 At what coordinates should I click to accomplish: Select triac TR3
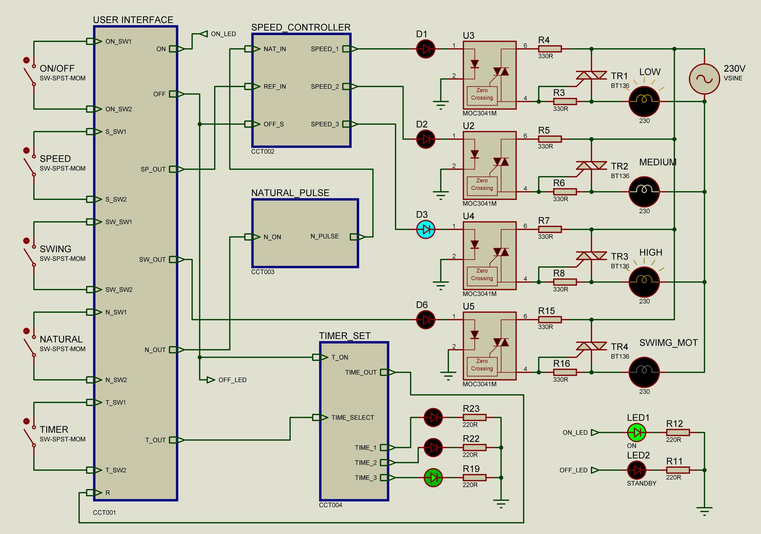[x=592, y=256]
